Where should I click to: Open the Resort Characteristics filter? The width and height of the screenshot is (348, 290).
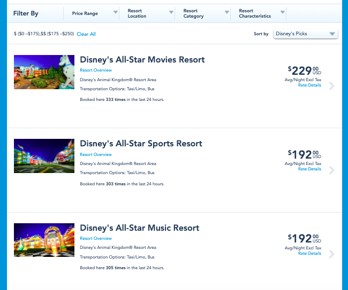click(260, 13)
